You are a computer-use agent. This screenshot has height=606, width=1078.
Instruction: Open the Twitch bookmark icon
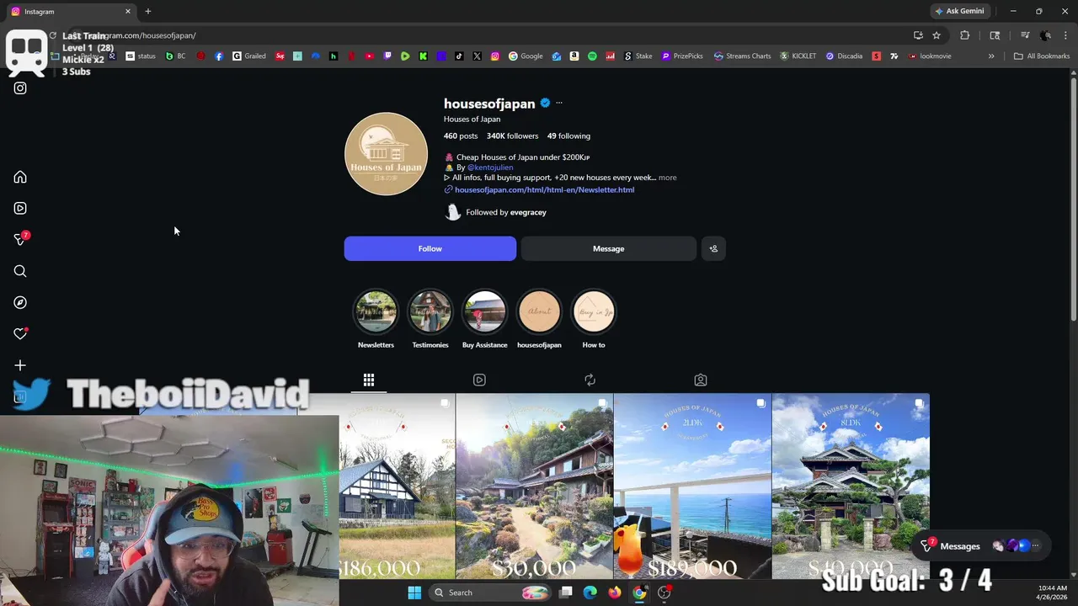point(387,56)
